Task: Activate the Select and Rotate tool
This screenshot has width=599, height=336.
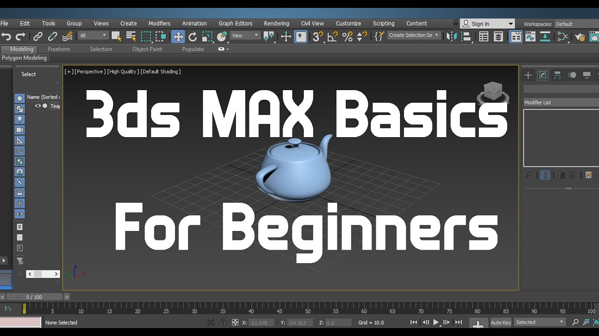Action: [x=193, y=36]
